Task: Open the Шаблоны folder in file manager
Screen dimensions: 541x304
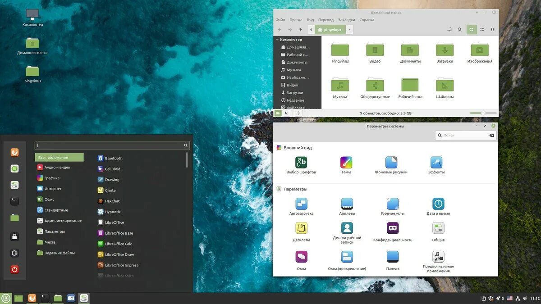Action: 445,88
